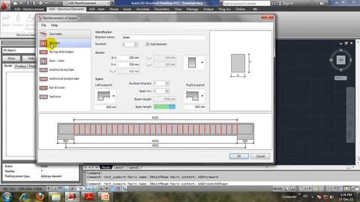Click the beam elevation preview with stirrups
The image size is (360, 202).
[x=155, y=131]
